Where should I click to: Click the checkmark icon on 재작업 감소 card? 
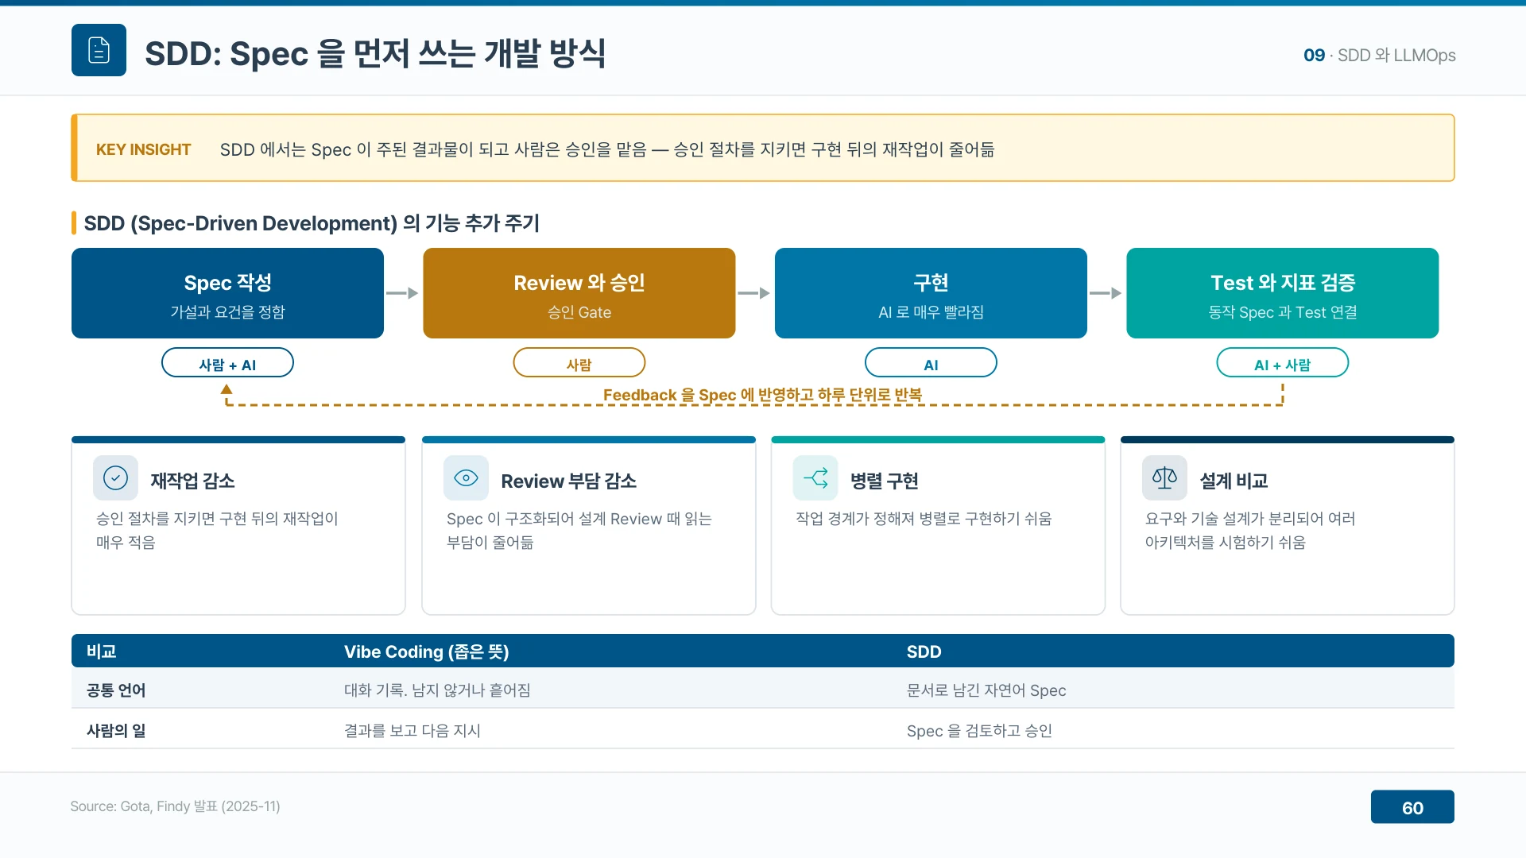[x=115, y=477]
